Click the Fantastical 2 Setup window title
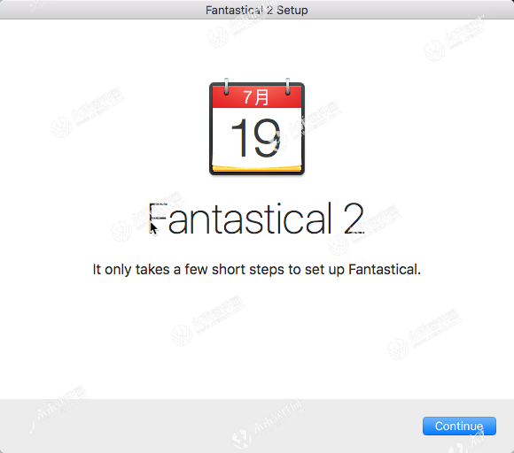Screen dimensions: 514x453 [257, 10]
